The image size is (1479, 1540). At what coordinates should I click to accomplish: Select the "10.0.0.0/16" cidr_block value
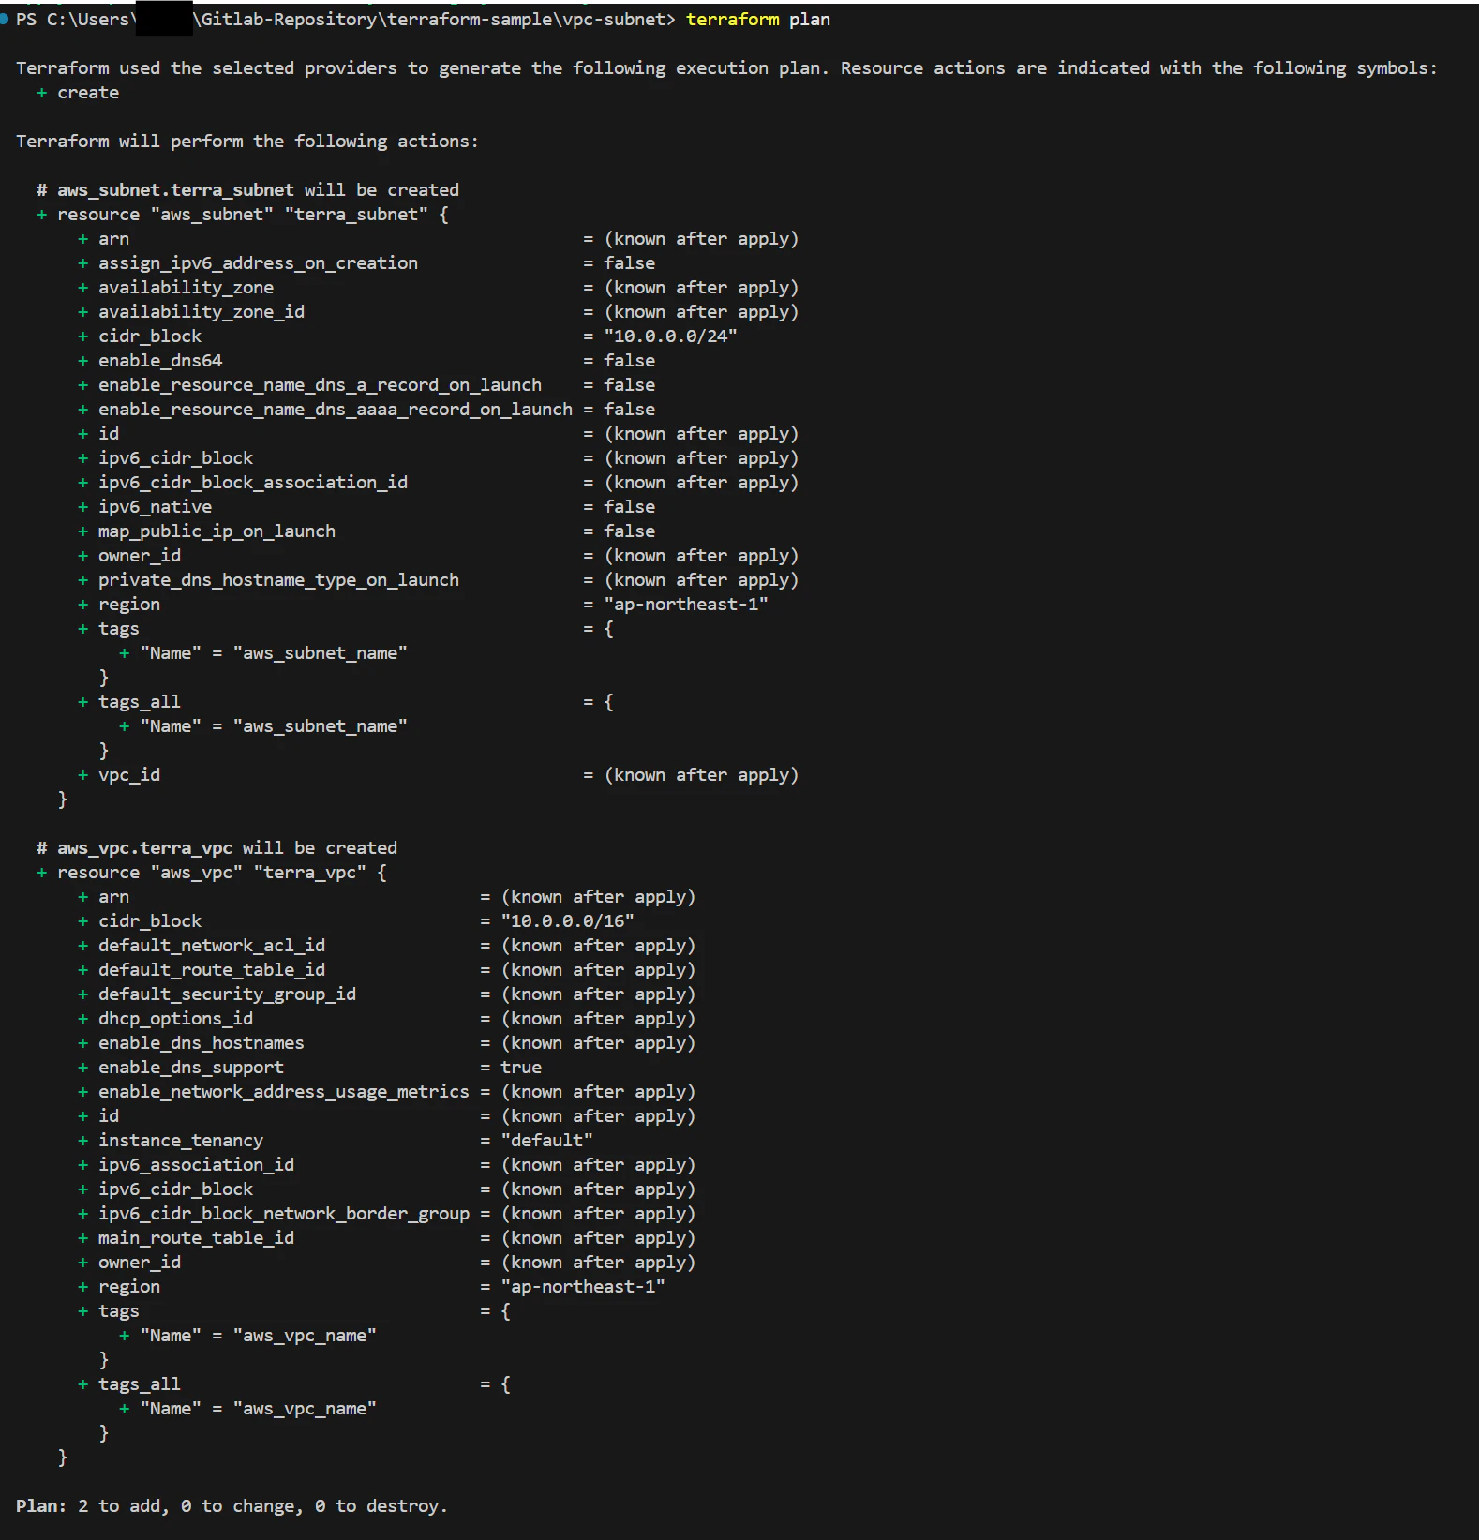pyautogui.click(x=567, y=921)
